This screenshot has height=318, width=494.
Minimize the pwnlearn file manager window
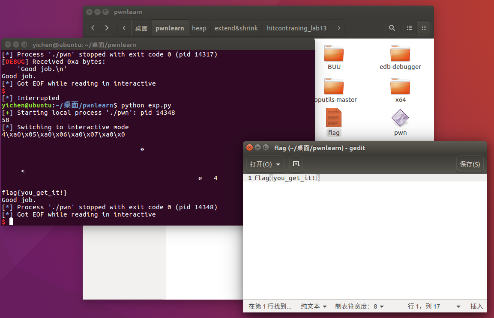98,12
